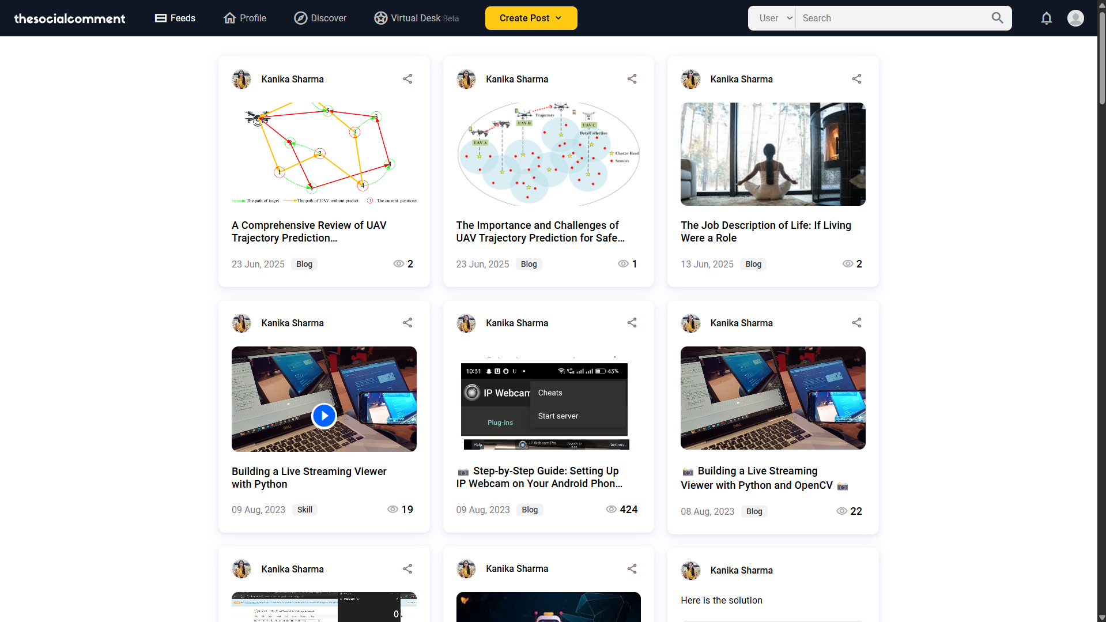Select the Skill tag on Live Streaming post
The image size is (1106, 622).
tap(304, 510)
